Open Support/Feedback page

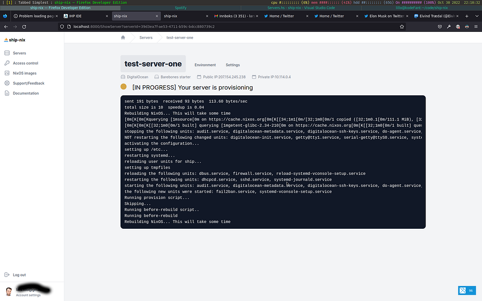coord(28,83)
